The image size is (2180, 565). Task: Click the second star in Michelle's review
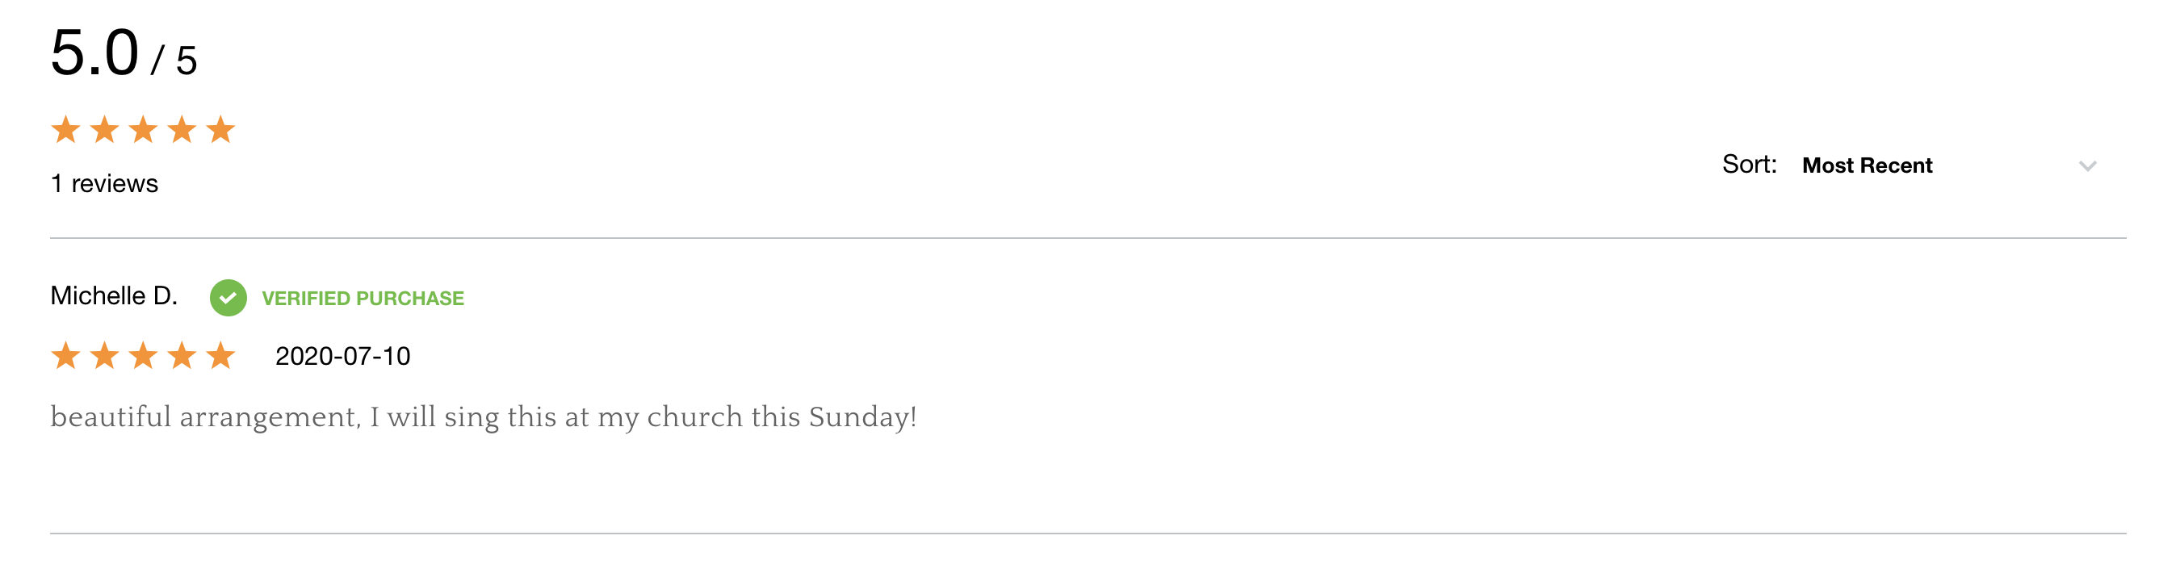[105, 355]
